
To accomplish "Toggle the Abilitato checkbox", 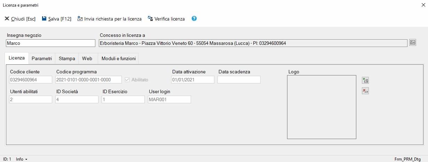I will (127, 80).
